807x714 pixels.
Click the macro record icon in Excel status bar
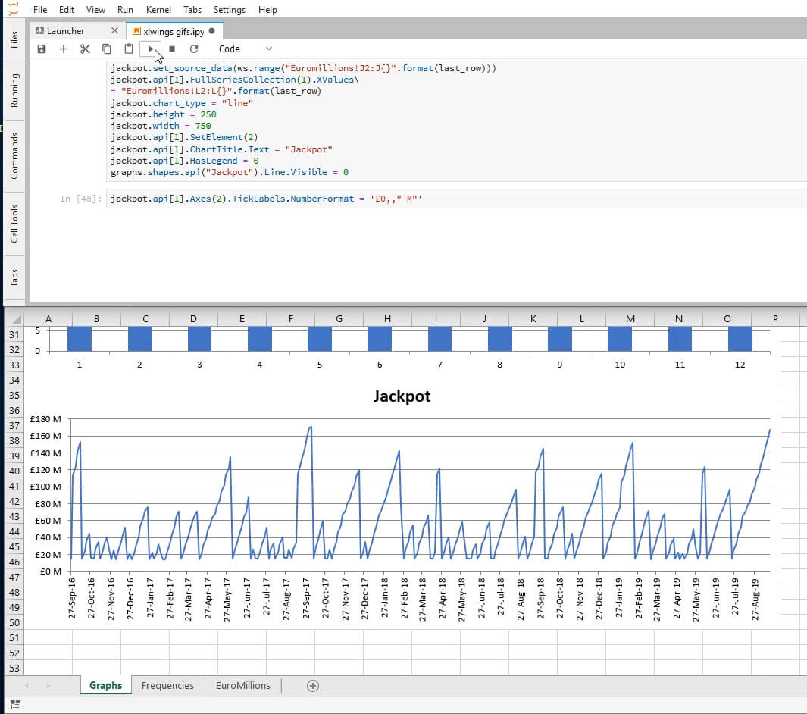point(15,705)
